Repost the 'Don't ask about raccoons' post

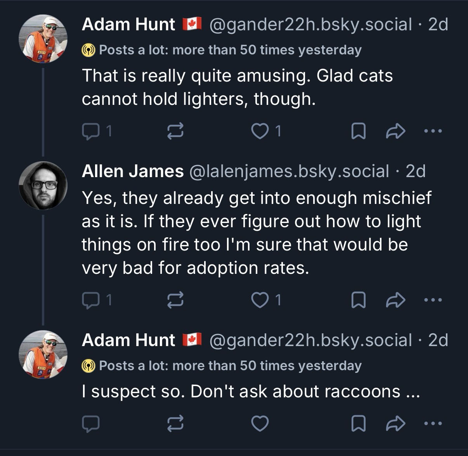point(175,423)
